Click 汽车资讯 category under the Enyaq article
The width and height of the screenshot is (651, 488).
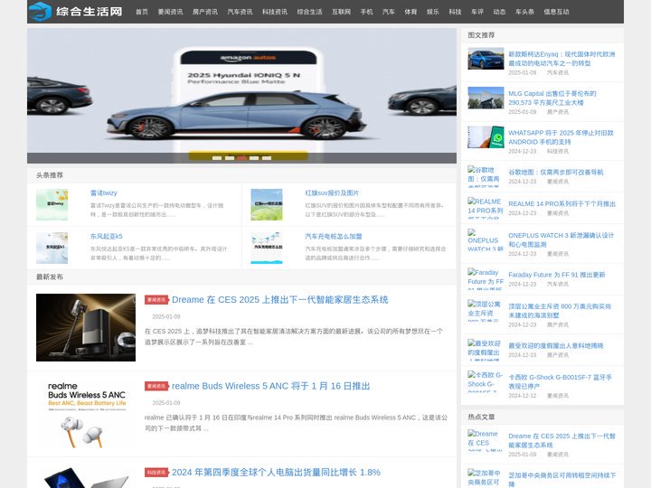coord(558,72)
